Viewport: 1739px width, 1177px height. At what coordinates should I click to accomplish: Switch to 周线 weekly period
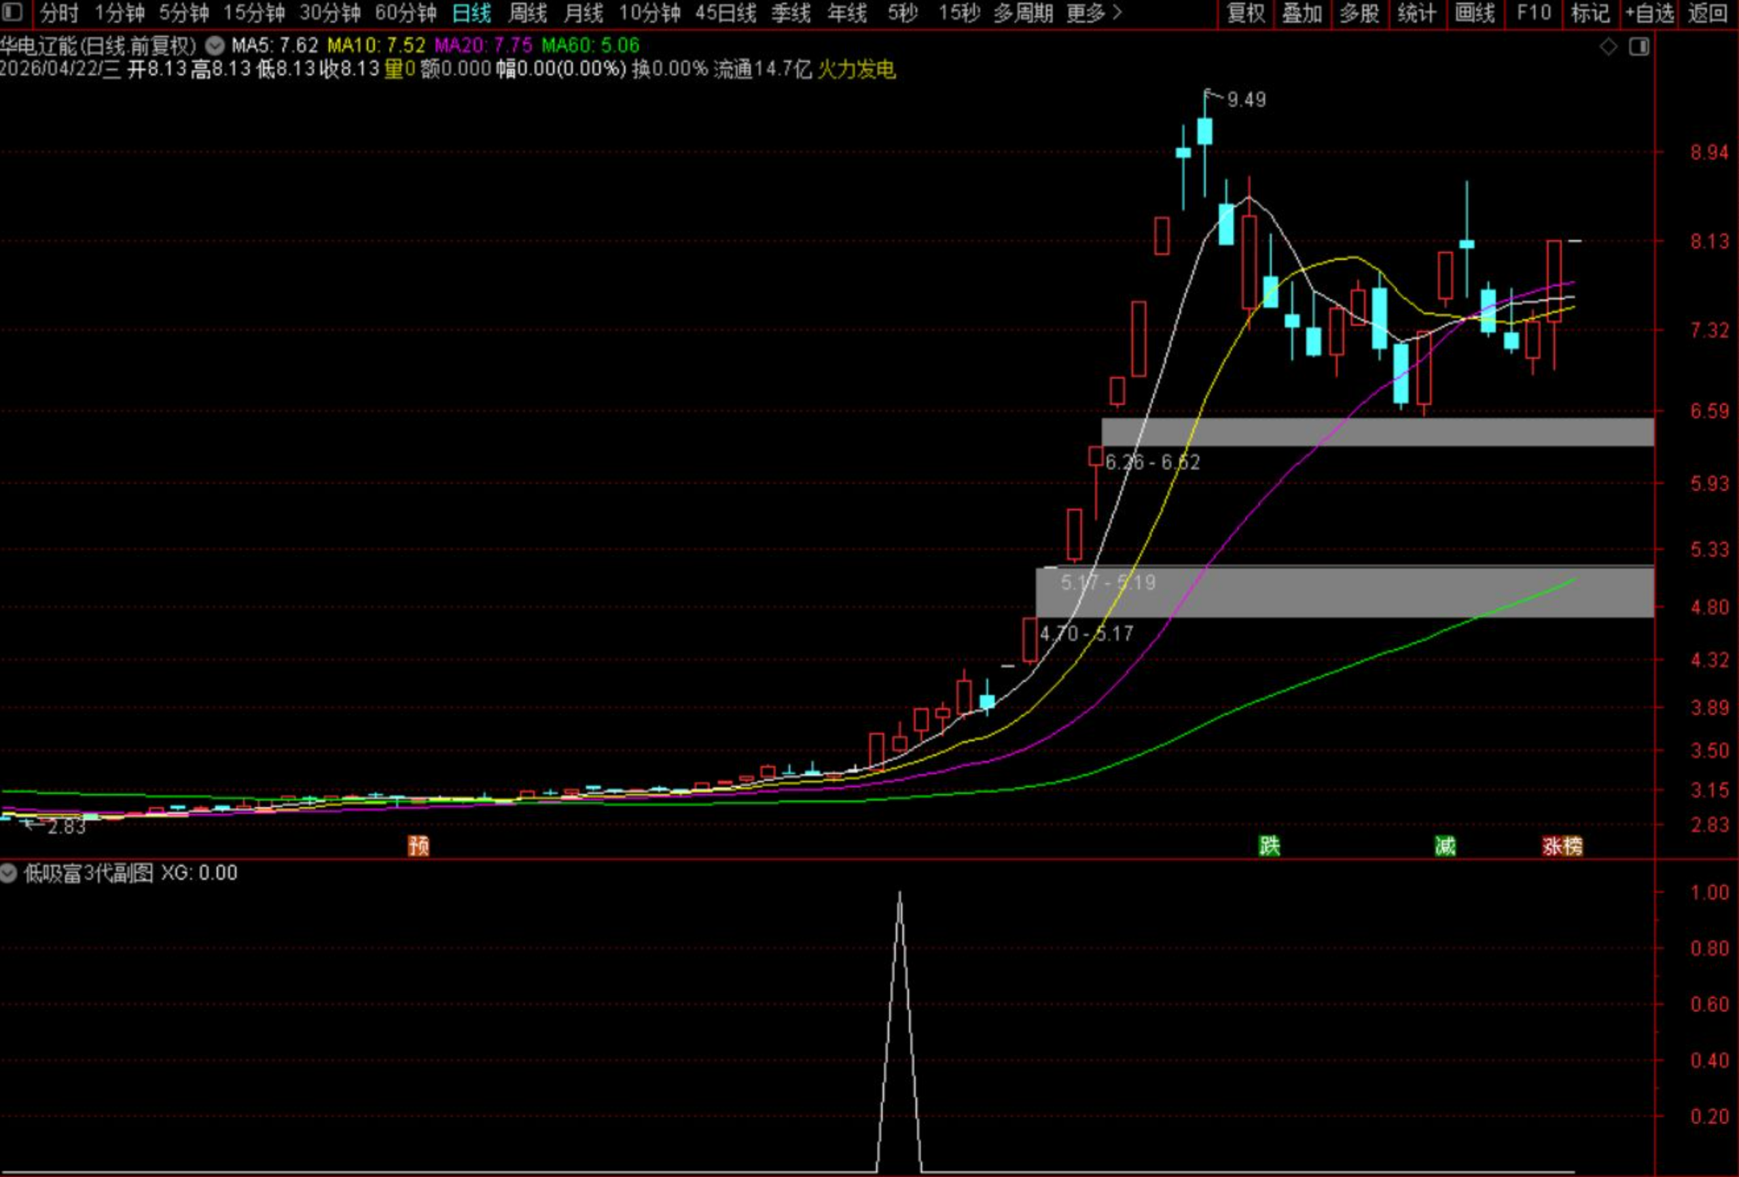pos(526,13)
